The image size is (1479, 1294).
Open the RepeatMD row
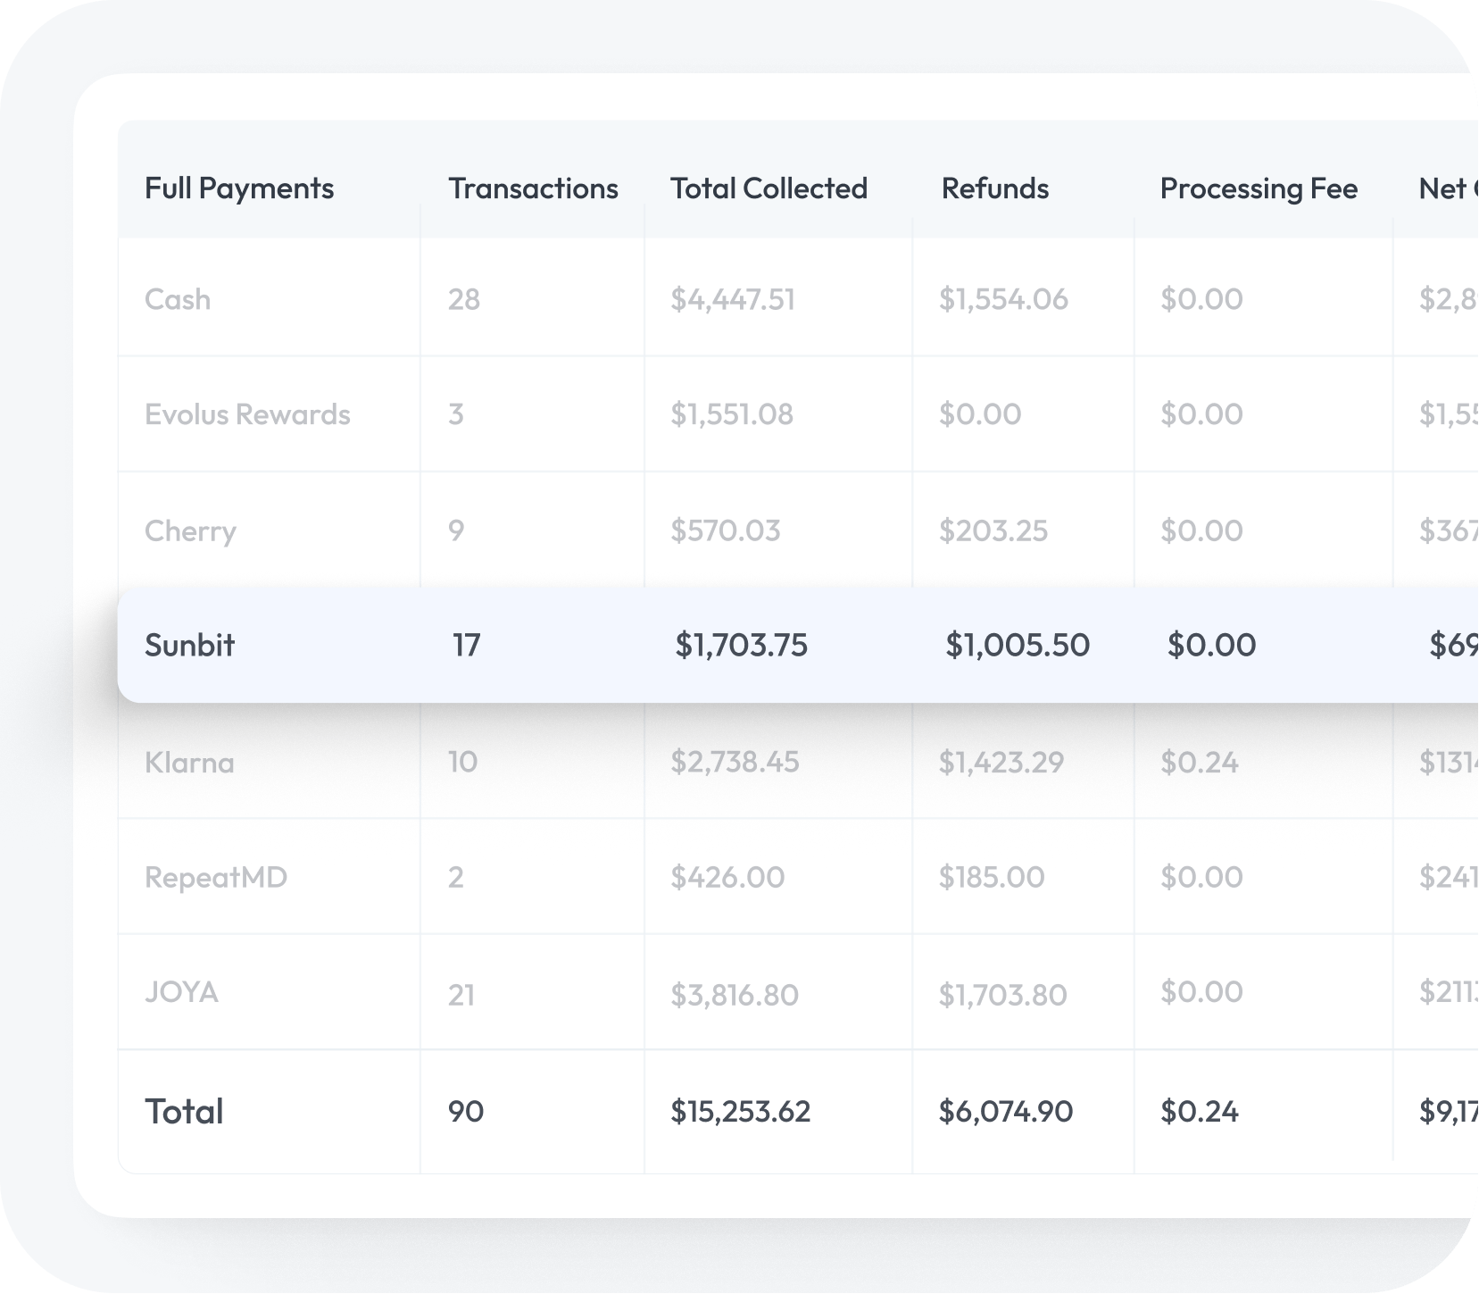216,877
